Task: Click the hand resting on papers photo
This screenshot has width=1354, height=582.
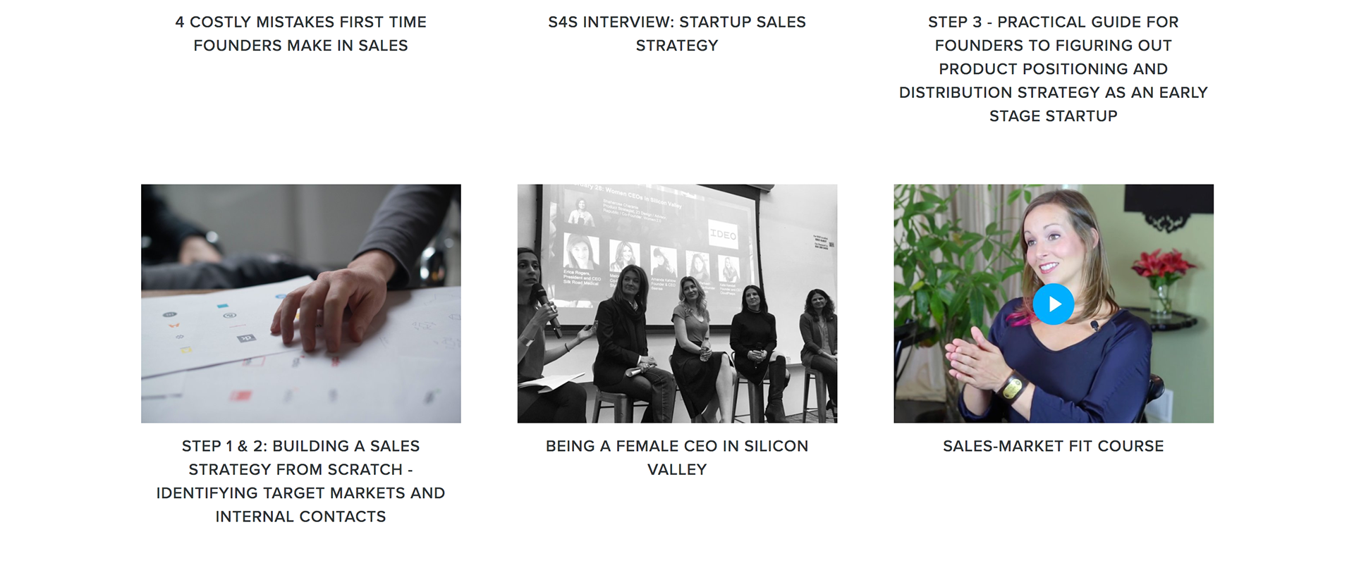Action: (301, 304)
